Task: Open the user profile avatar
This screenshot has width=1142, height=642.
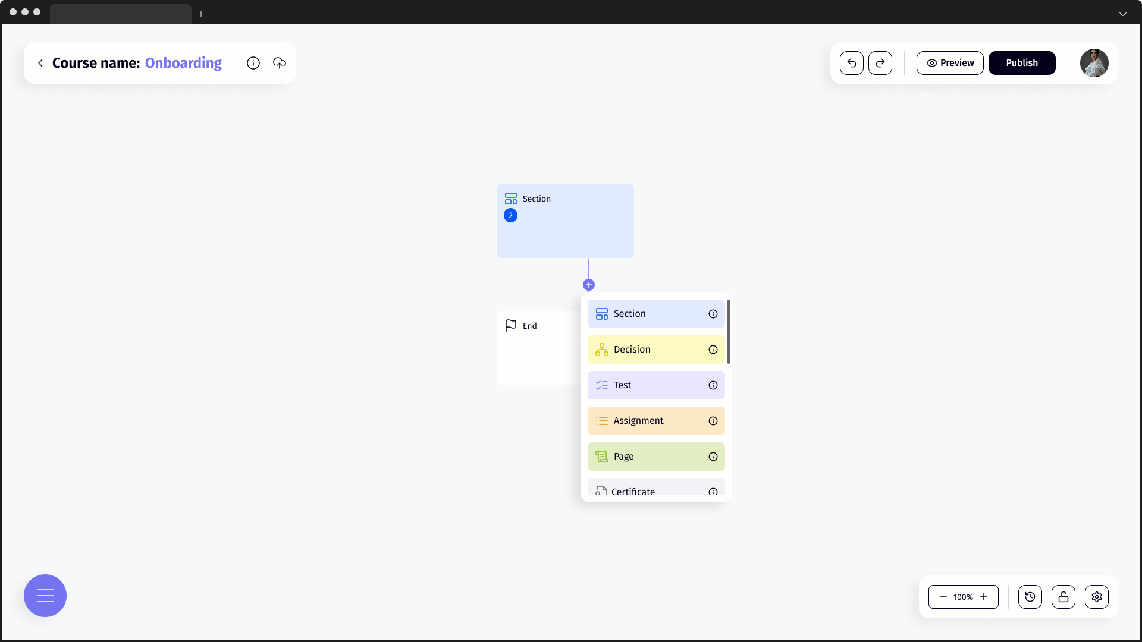Action: tap(1094, 63)
